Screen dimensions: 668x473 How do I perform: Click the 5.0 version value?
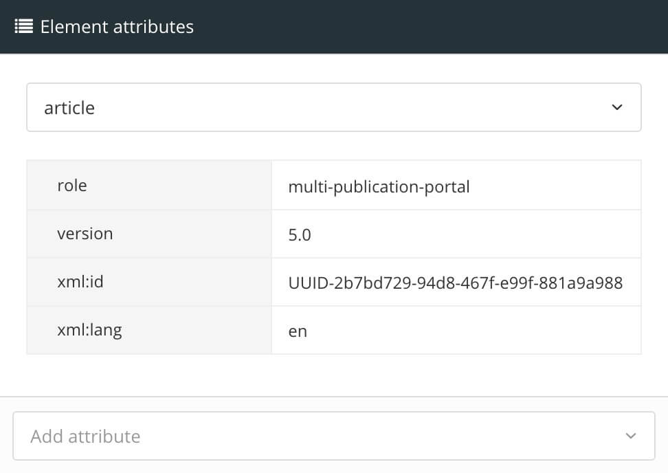tap(298, 234)
